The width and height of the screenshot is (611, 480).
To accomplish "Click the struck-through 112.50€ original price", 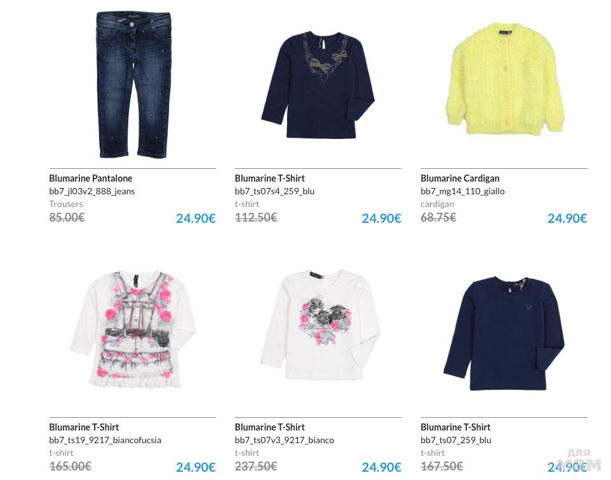I will click(x=255, y=217).
